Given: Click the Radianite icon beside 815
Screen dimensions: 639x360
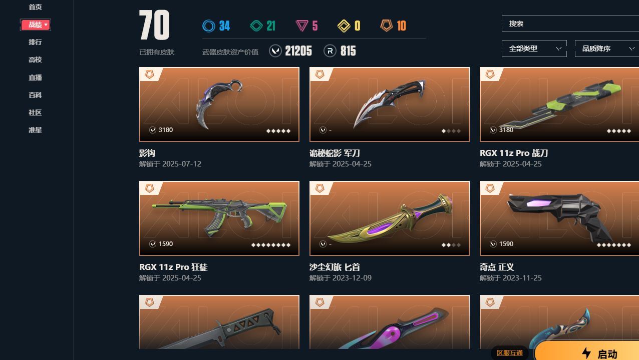Looking at the screenshot, I should pyautogui.click(x=330, y=51).
